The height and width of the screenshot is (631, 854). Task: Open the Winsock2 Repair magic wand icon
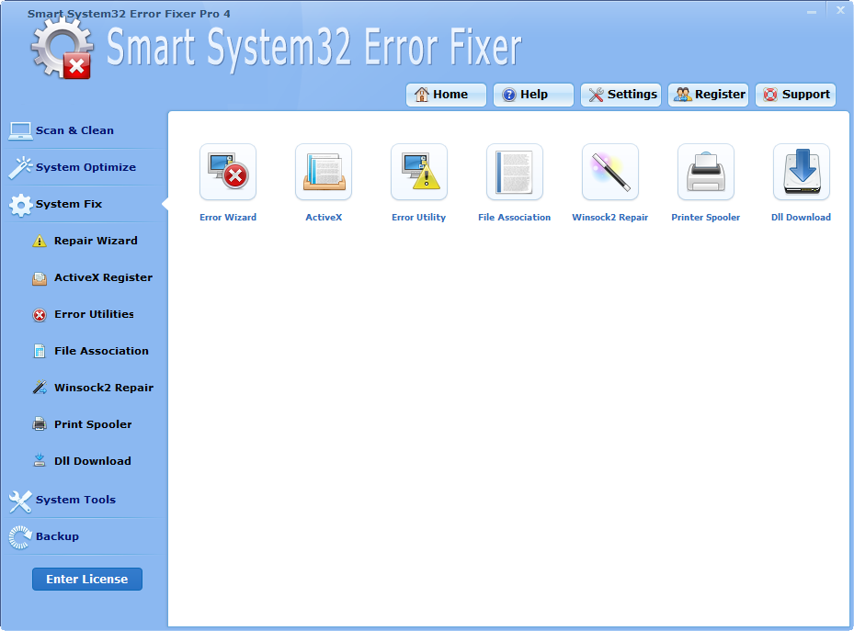pyautogui.click(x=610, y=172)
